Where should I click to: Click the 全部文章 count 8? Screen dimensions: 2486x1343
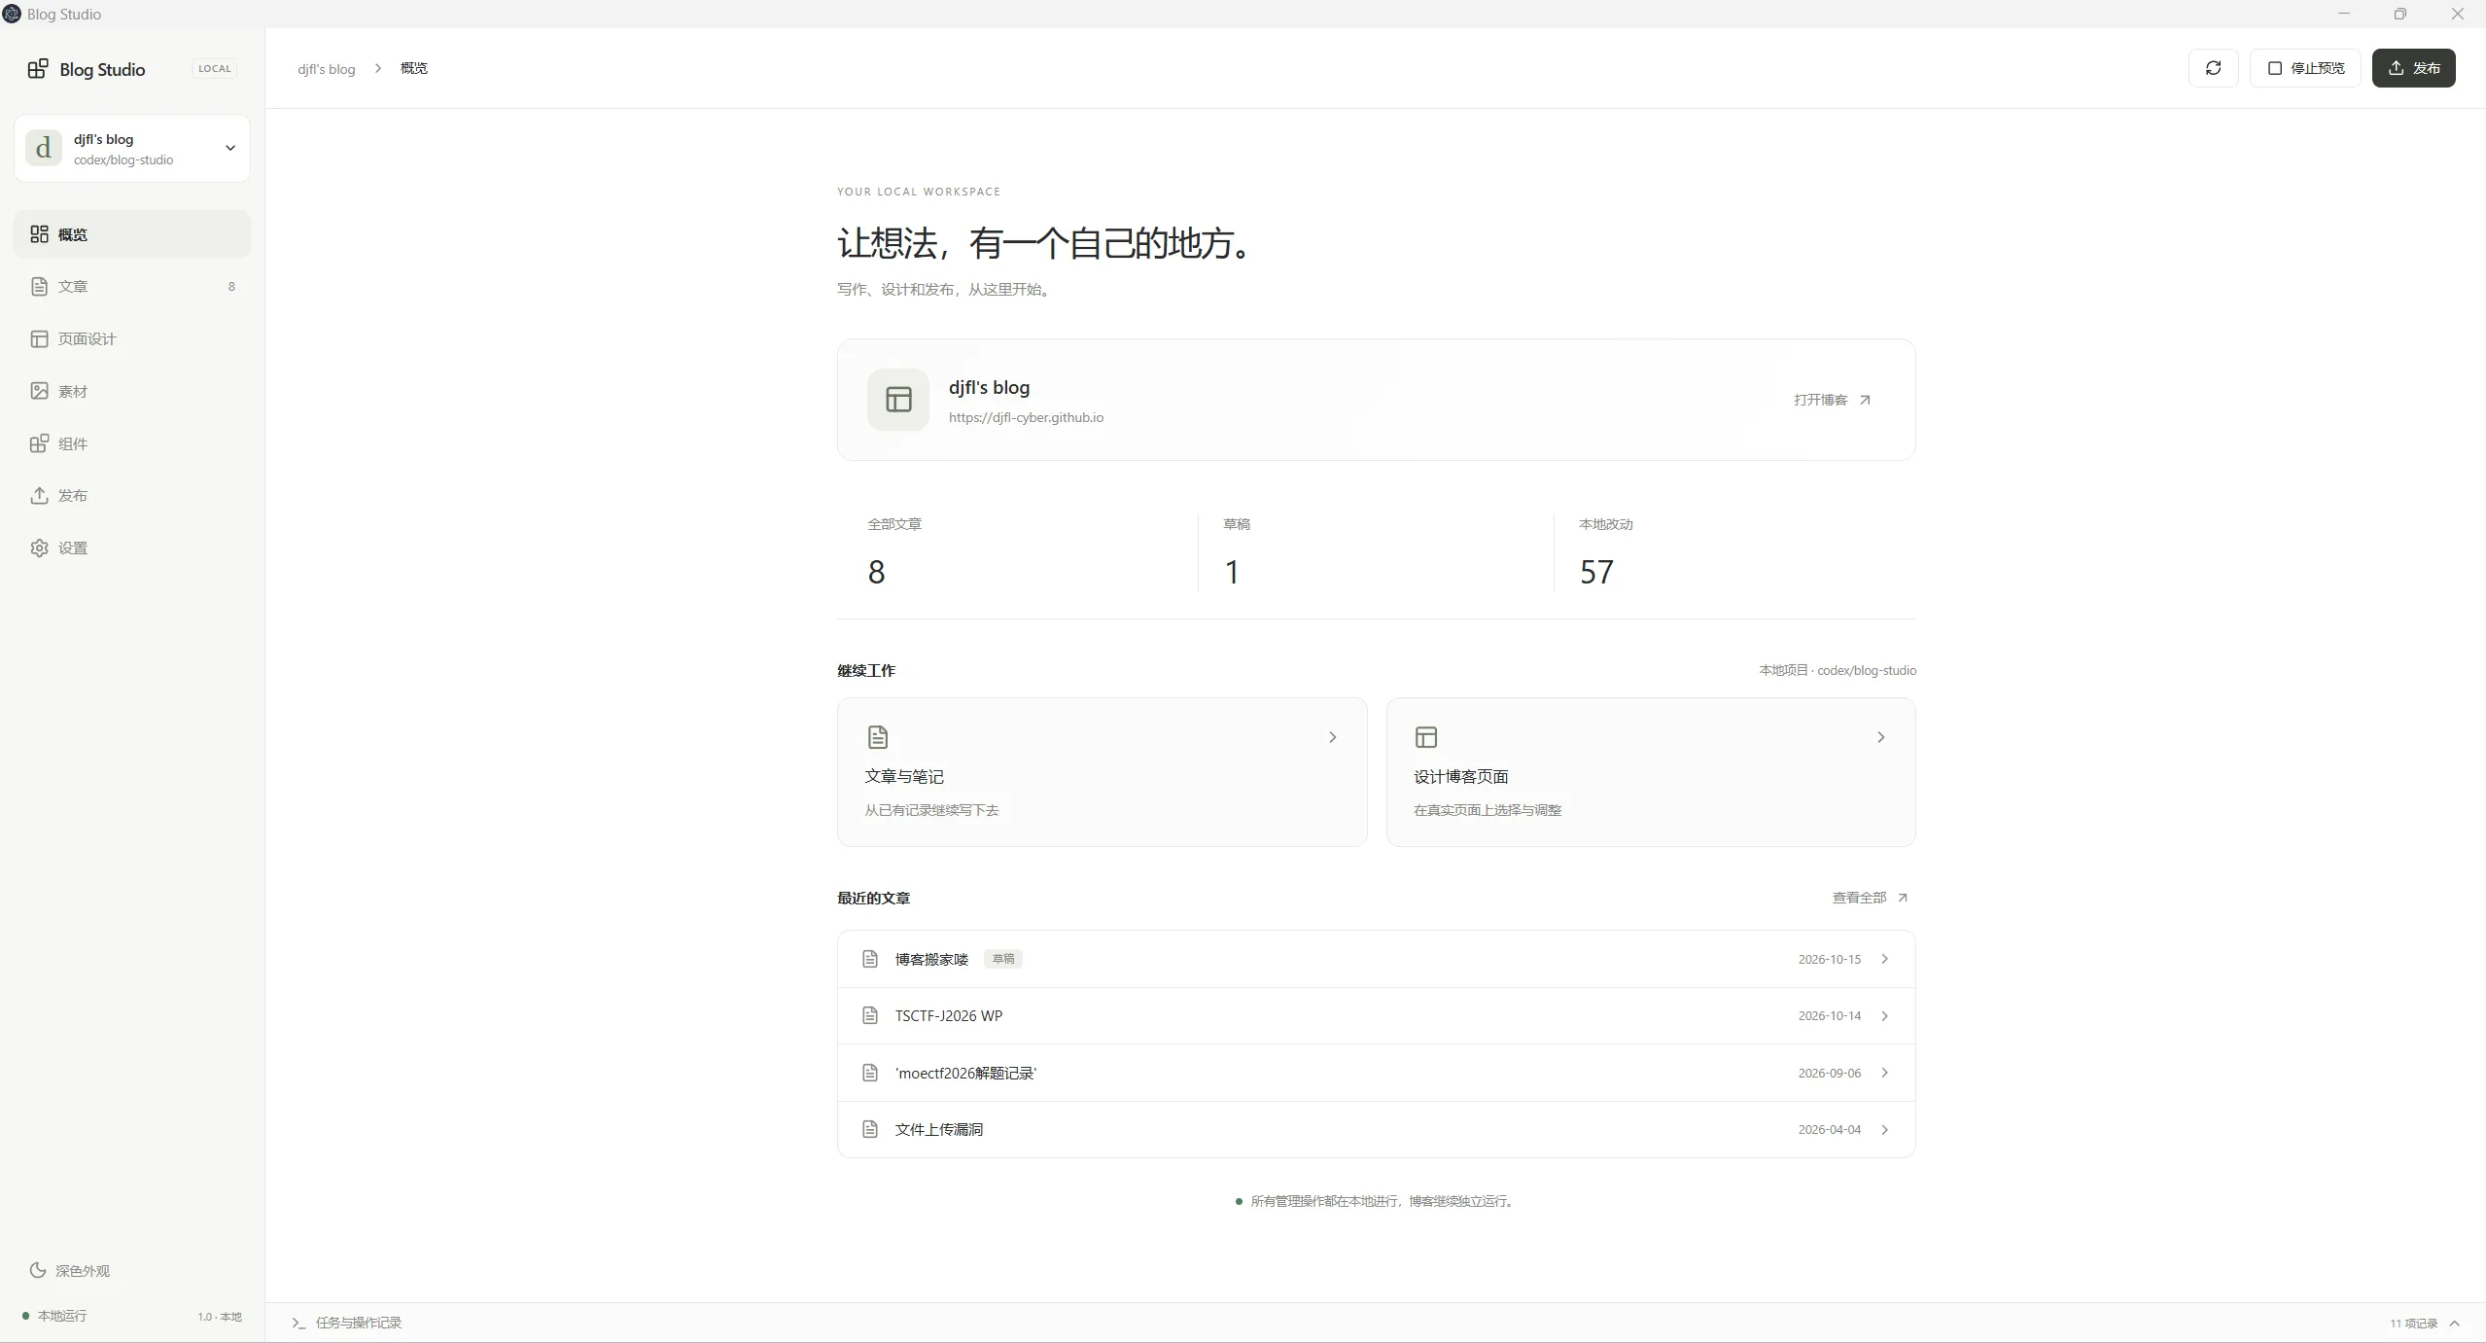coord(876,572)
